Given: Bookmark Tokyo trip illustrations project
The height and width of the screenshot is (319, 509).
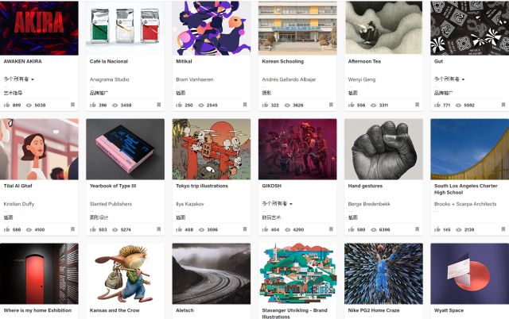Looking at the screenshot, I should click(245, 229).
